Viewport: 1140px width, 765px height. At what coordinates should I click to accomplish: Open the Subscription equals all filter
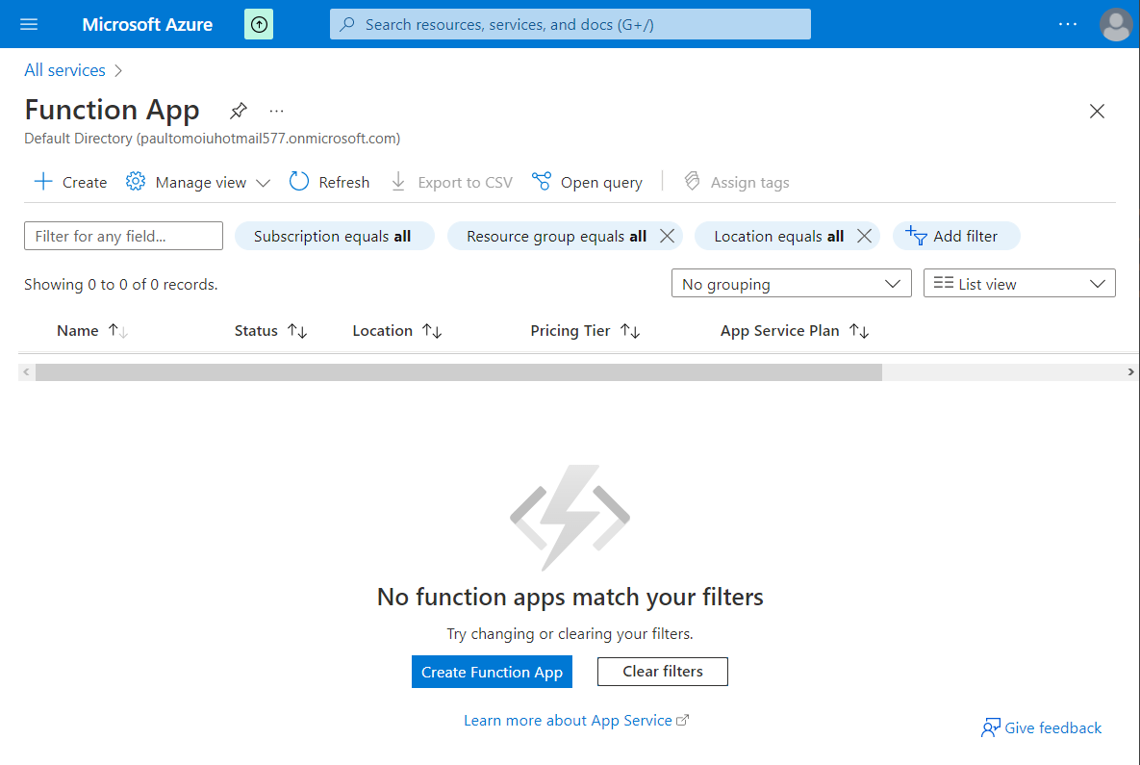tap(334, 236)
